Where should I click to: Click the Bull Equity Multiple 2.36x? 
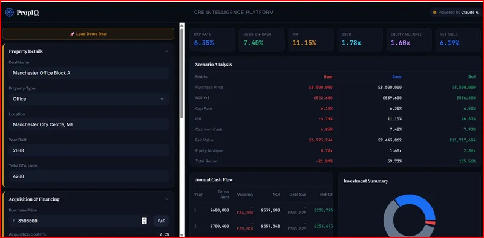469,151
